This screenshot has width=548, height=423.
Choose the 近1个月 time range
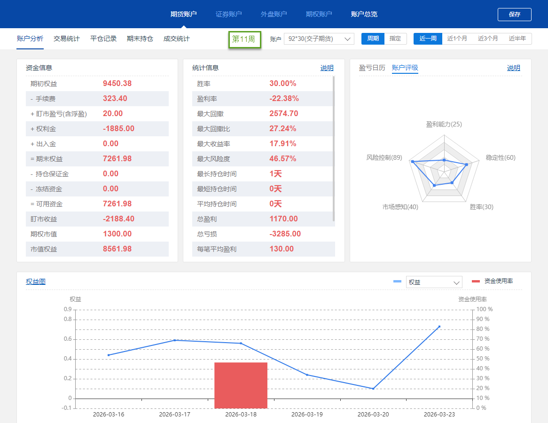[457, 39]
